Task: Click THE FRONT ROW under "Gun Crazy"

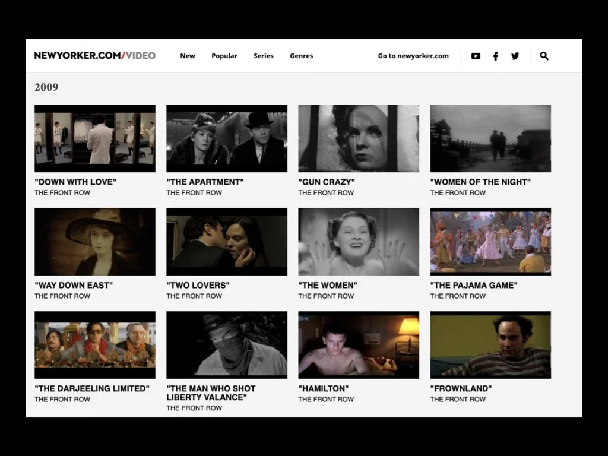Action: 326,193
